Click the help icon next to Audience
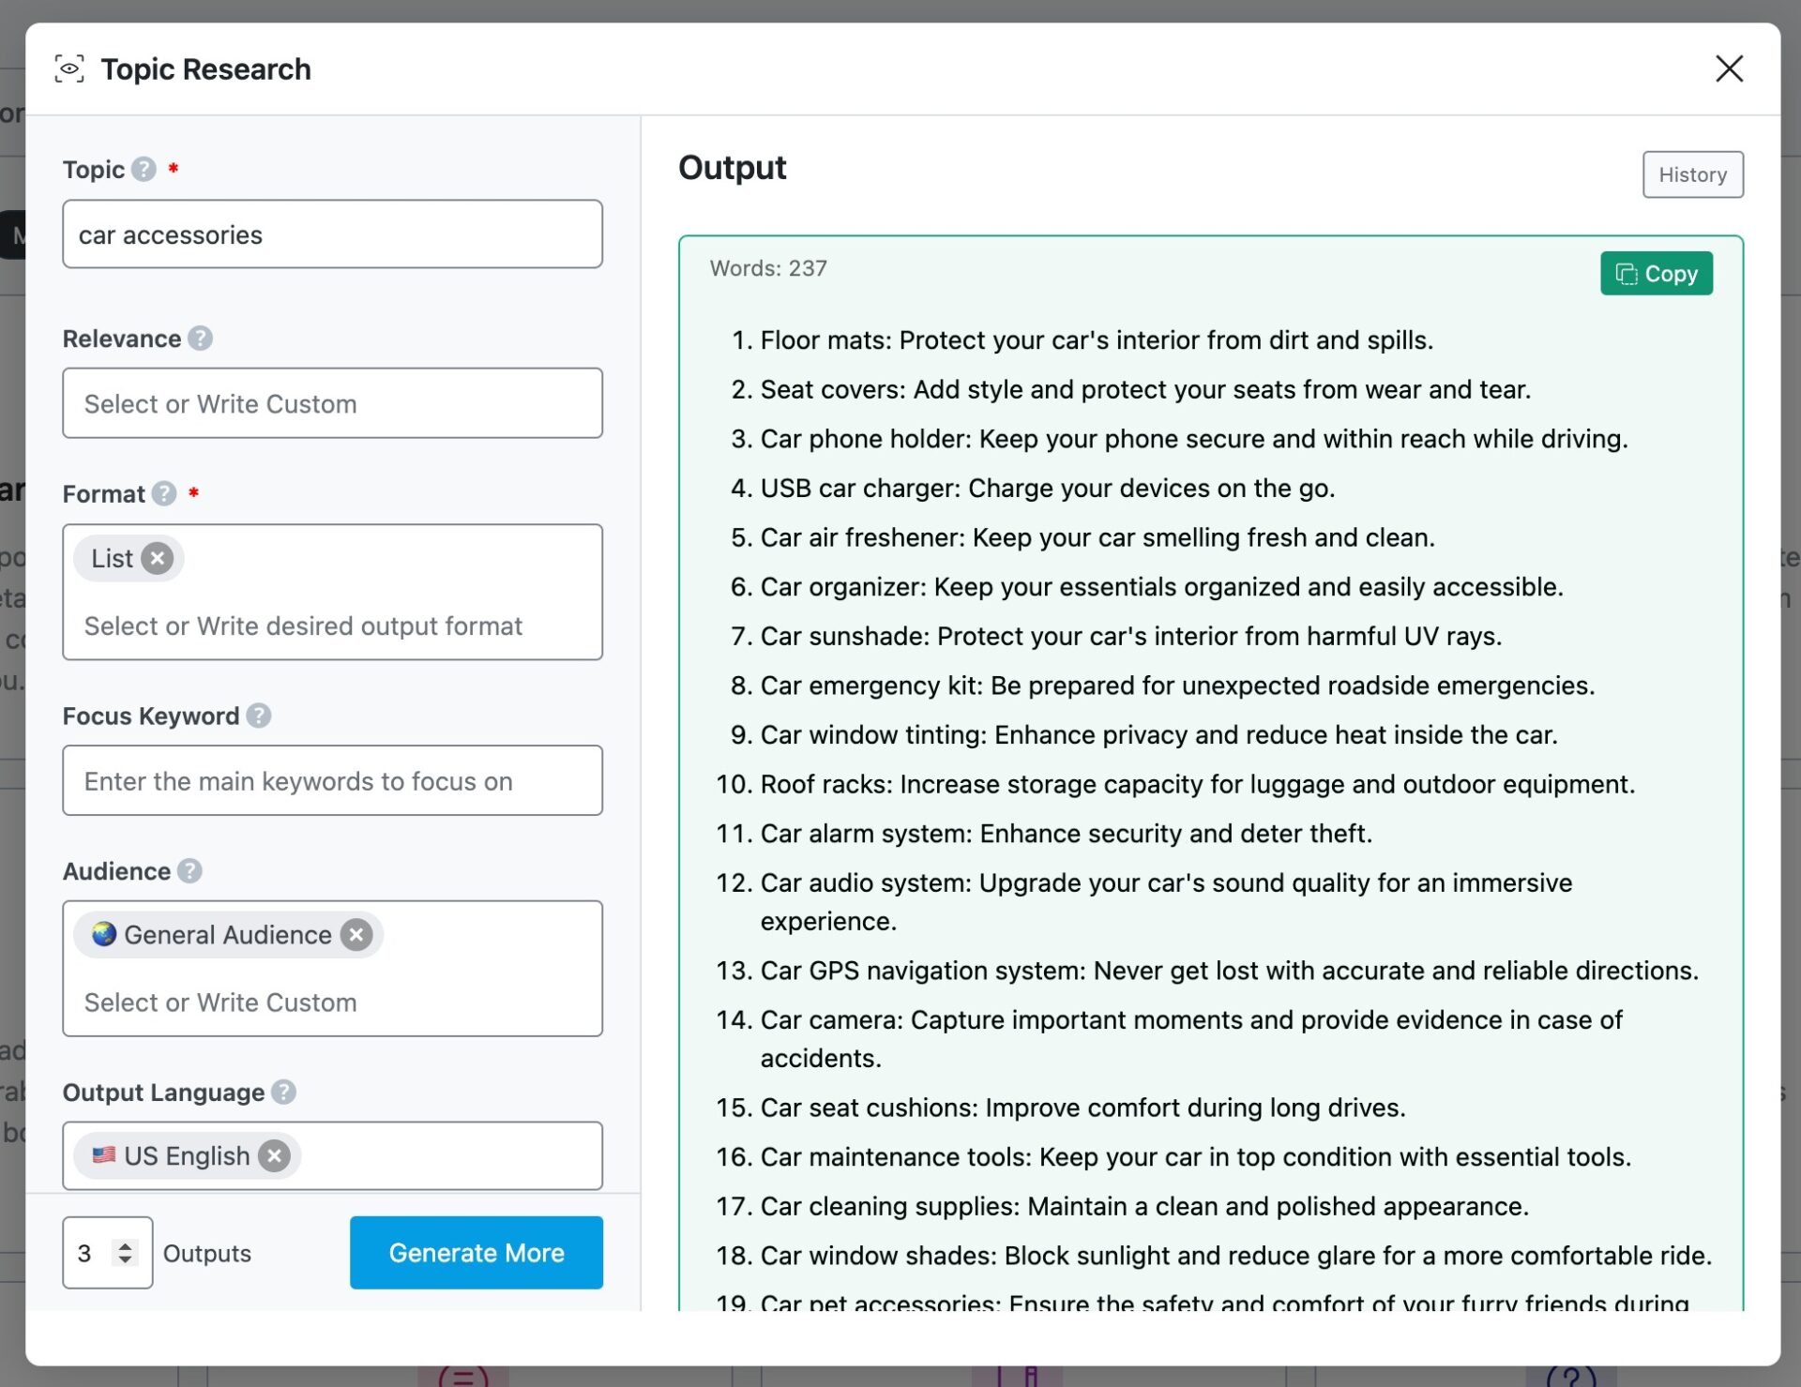Viewport: 1801px width, 1387px height. click(190, 871)
